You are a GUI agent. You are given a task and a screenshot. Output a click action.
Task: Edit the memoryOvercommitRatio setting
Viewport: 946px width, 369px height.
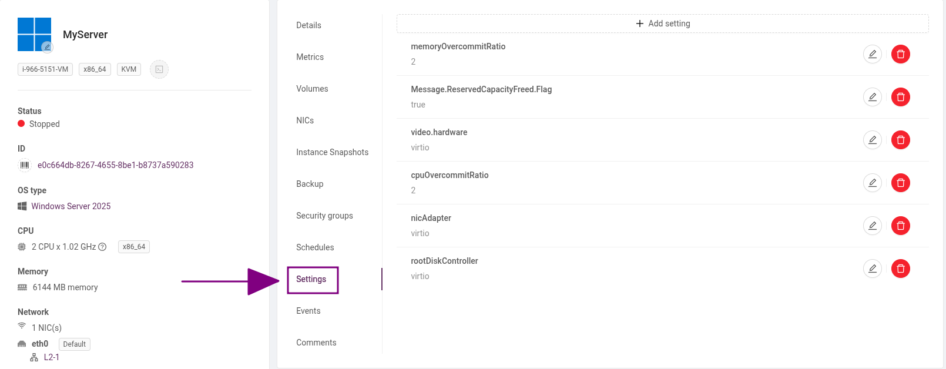click(873, 54)
